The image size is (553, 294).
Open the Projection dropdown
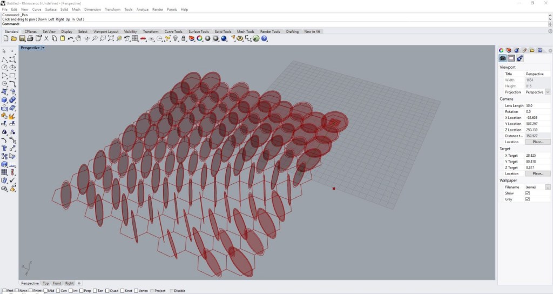548,92
